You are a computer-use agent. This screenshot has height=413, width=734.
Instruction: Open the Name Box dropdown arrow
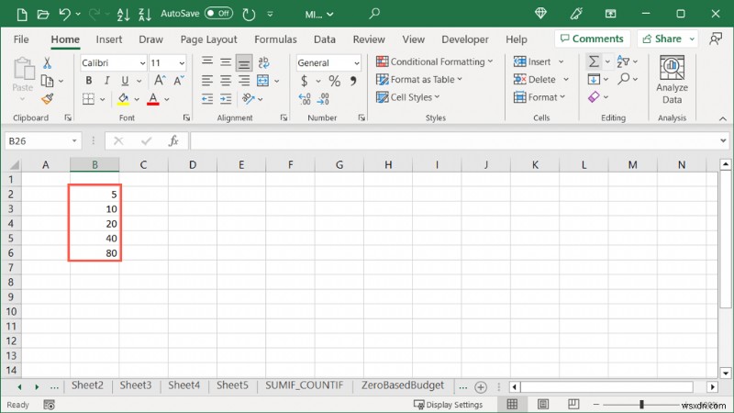[74, 141]
